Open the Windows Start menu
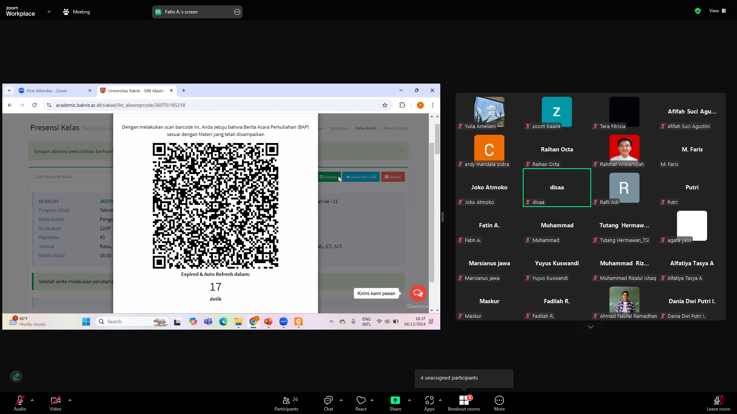The height and width of the screenshot is (414, 737). point(86,322)
